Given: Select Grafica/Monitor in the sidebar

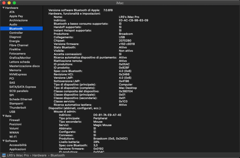Looking at the screenshot, I should pyautogui.click(x=20, y=58).
